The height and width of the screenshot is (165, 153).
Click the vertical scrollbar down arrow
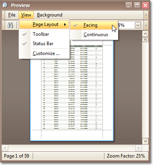(145, 141)
